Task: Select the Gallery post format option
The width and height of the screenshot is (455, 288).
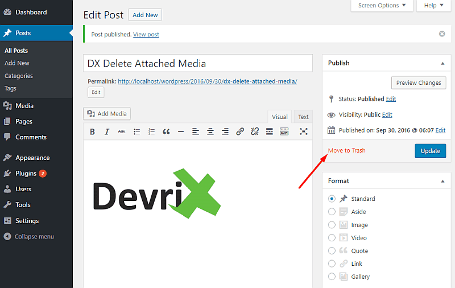Action: pyautogui.click(x=332, y=277)
